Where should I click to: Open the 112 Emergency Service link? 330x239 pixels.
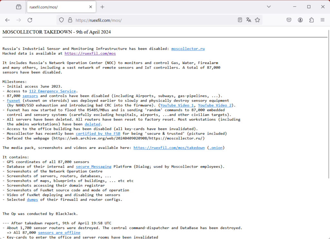(x=53, y=91)
